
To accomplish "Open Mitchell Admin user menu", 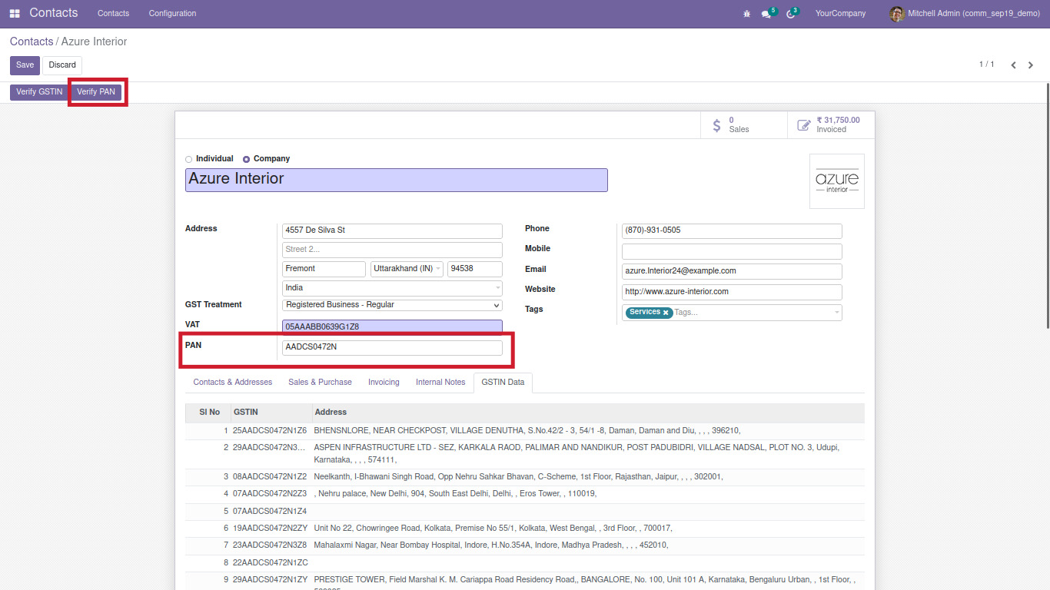I will click(965, 14).
